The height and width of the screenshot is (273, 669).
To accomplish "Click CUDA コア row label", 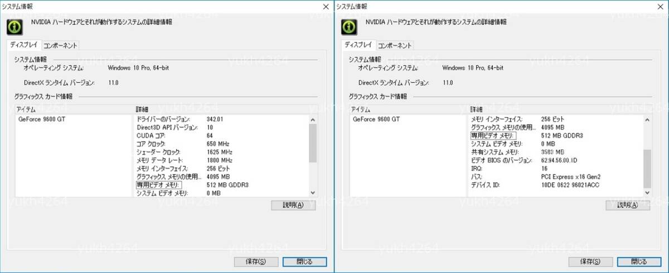I will (x=151, y=136).
